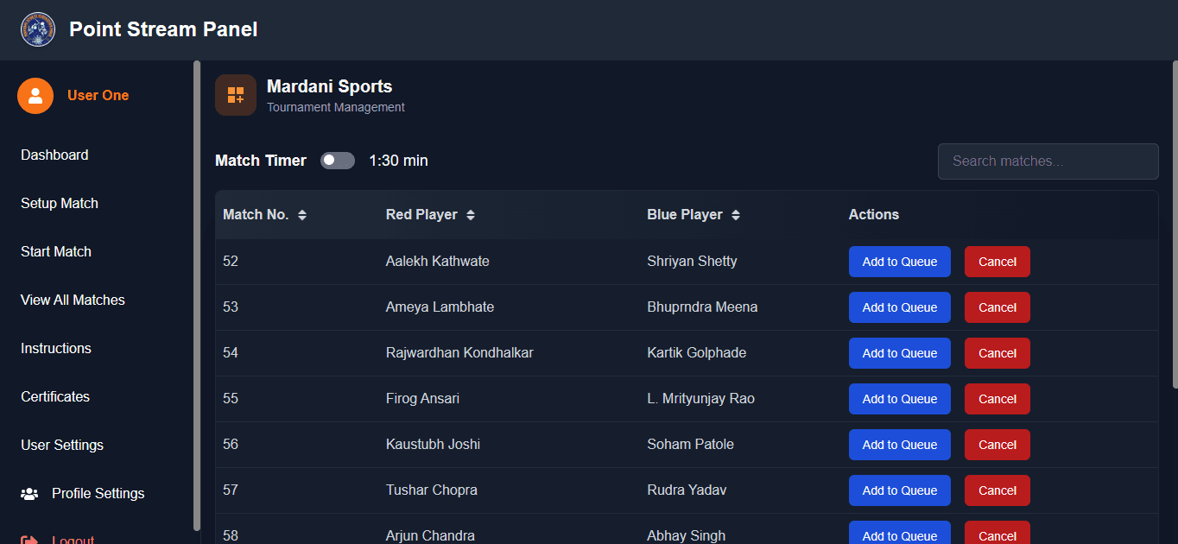The width and height of the screenshot is (1178, 544).
Task: Open Dashboard in the sidebar
Action: pyautogui.click(x=54, y=155)
